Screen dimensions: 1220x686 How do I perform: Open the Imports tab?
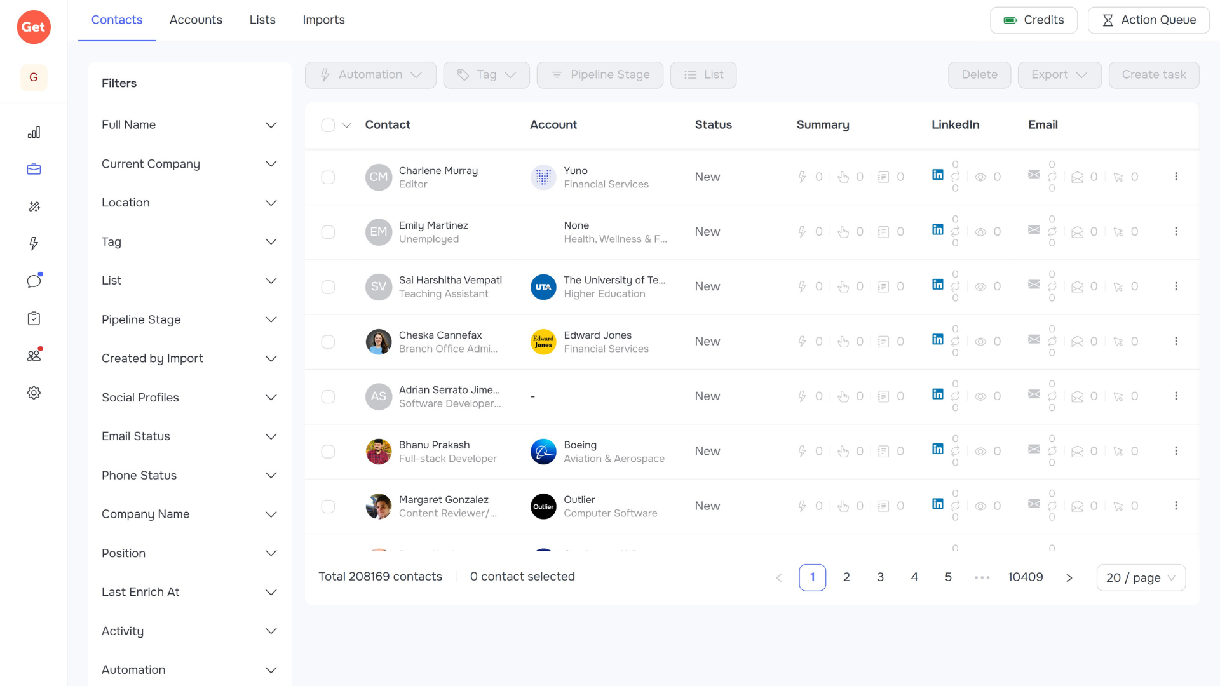tap(323, 20)
